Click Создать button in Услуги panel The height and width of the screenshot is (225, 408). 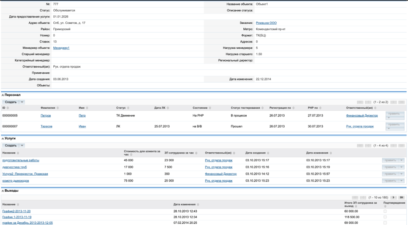pos(11,145)
